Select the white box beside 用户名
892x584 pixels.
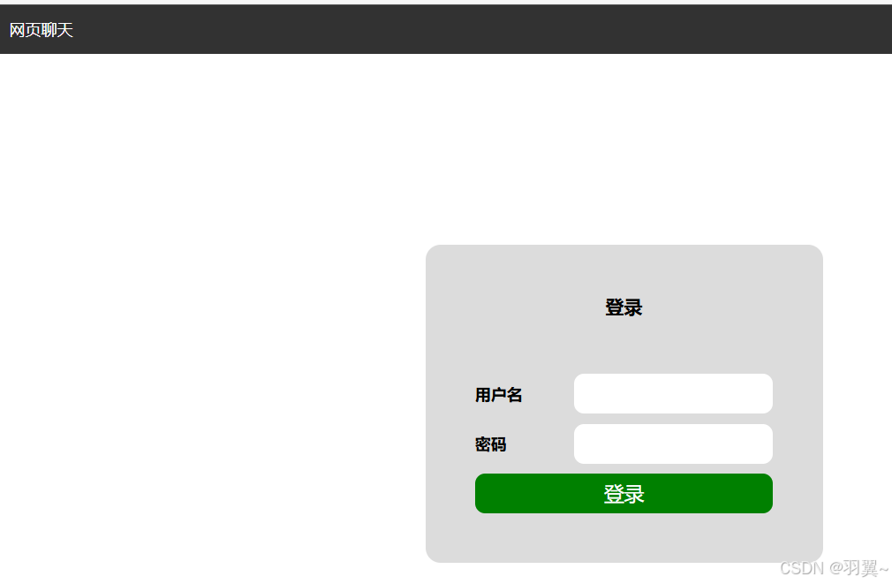point(673,393)
